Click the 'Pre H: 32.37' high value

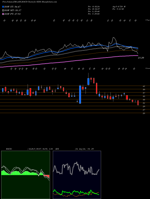coord(94,9)
